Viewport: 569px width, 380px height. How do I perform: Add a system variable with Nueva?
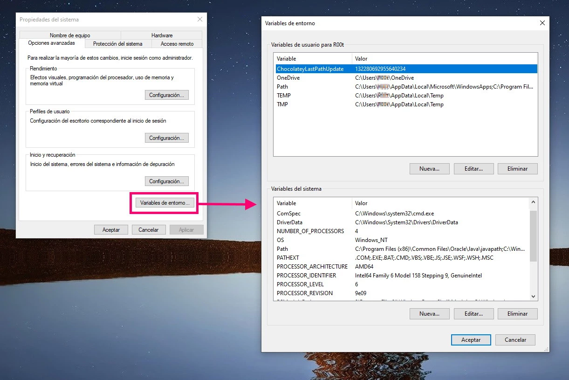click(429, 313)
